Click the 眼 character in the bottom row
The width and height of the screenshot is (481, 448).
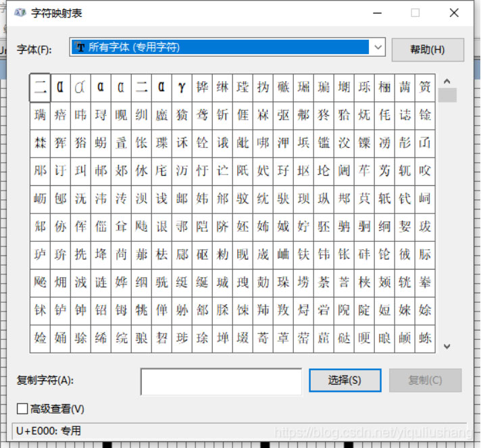click(384, 338)
